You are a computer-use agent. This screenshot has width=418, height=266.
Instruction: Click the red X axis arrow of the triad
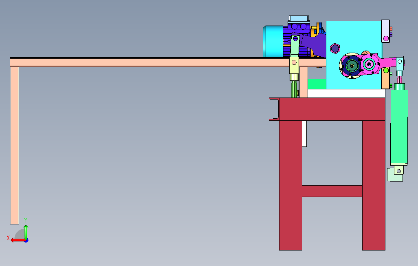click(18, 240)
